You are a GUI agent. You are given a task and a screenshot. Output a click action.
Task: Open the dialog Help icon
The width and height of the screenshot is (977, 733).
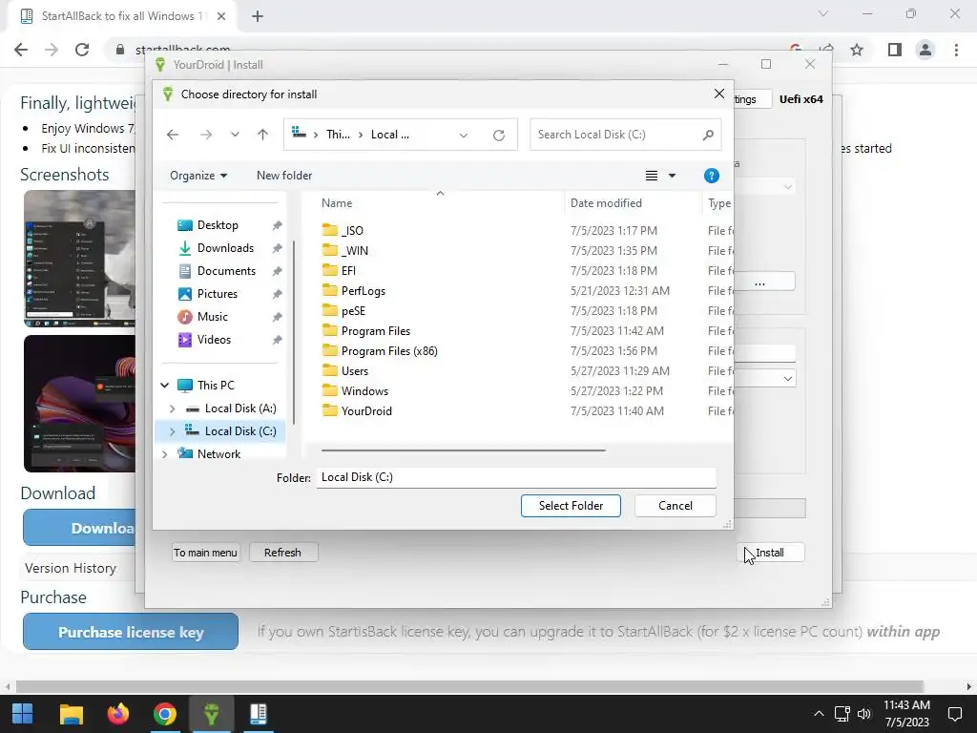(x=712, y=176)
